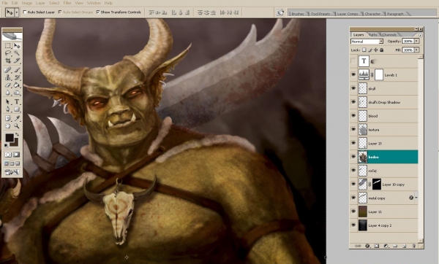Select the Rectangular Marquee tool

click(x=8, y=45)
